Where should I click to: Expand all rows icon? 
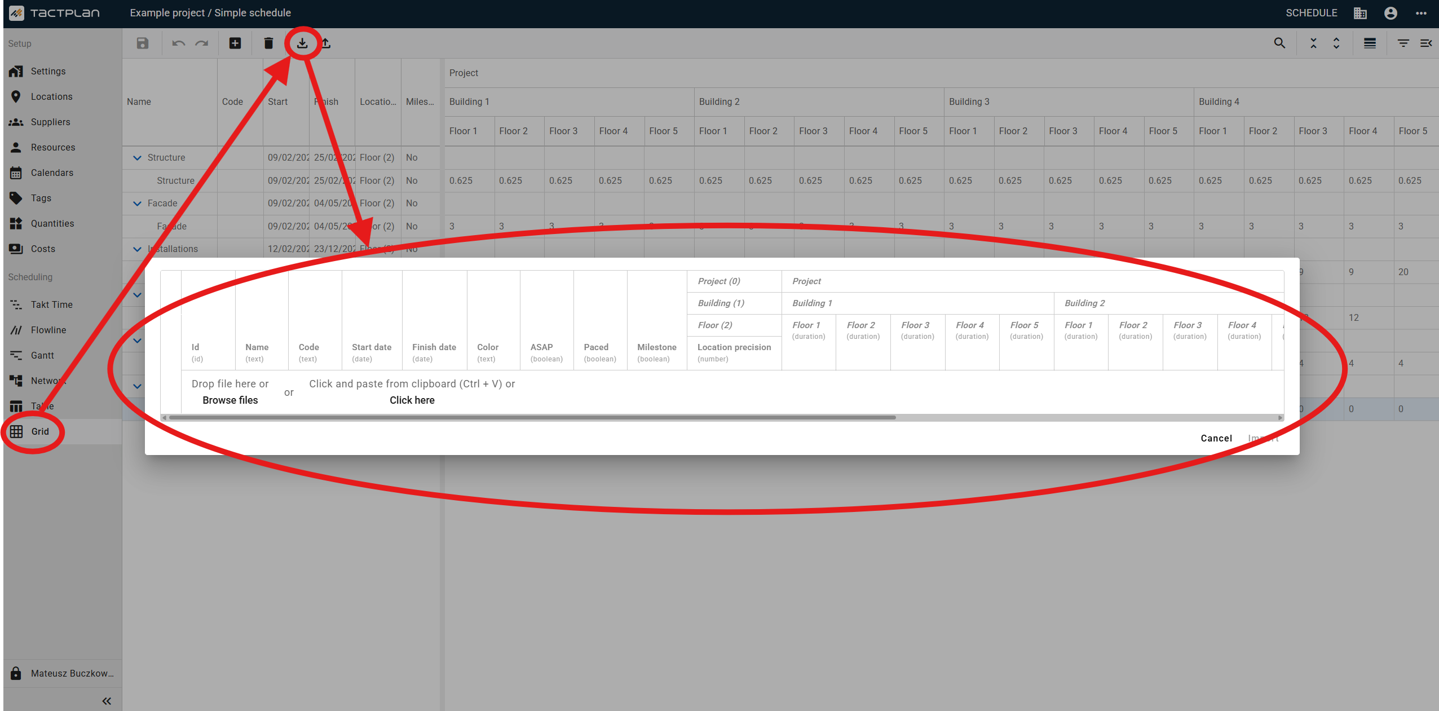point(1336,43)
